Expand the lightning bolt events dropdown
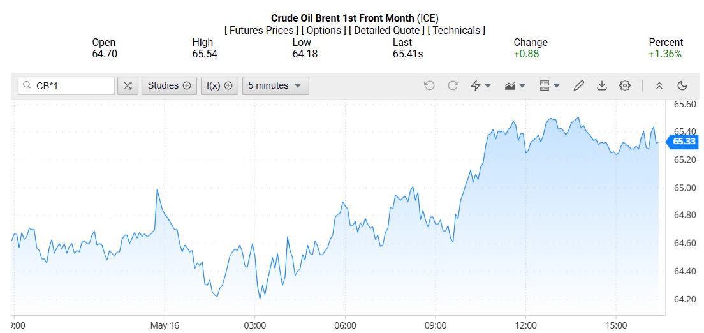704x333 pixels. click(480, 85)
